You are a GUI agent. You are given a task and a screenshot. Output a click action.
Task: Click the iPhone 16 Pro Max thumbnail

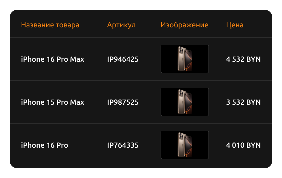tap(185, 59)
